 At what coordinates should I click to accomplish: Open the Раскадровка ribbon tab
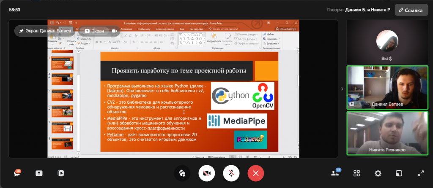(x=196, y=29)
